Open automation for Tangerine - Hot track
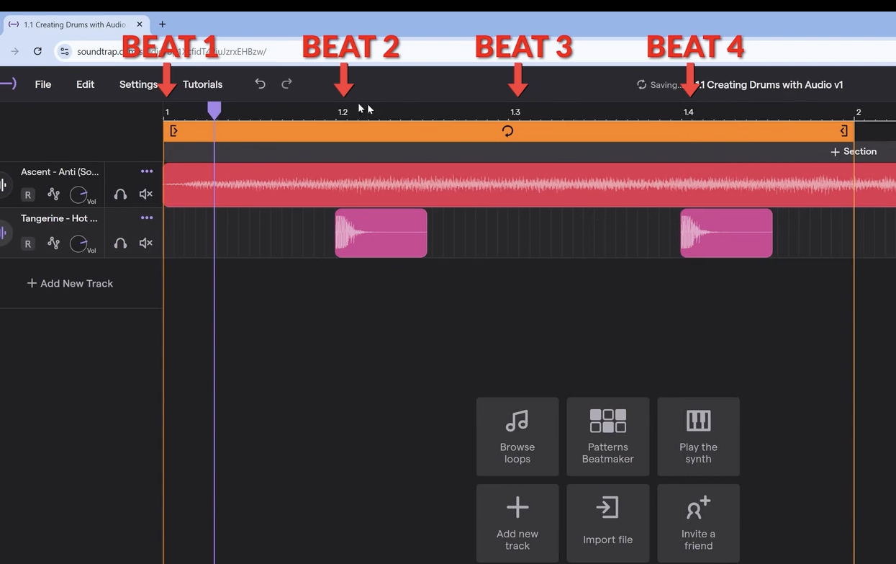 pyautogui.click(x=53, y=243)
